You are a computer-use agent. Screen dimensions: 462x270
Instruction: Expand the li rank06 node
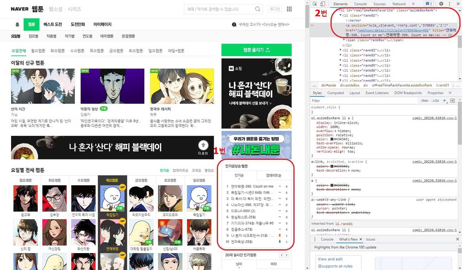[341, 70]
